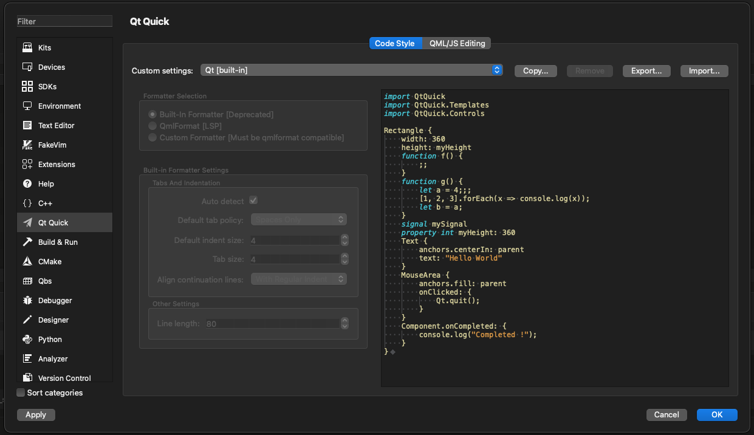
Task: Click the 'MouseArea {' preview line
Action: pos(425,275)
